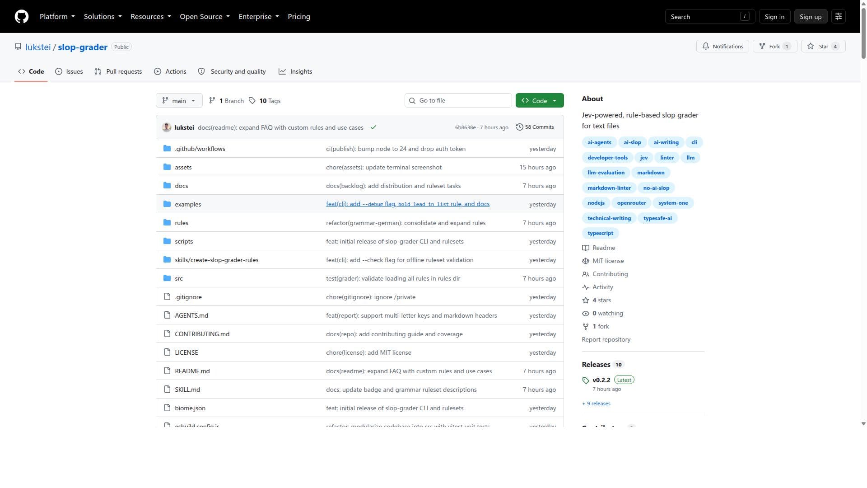Expand the green Code dropdown button

540,101
